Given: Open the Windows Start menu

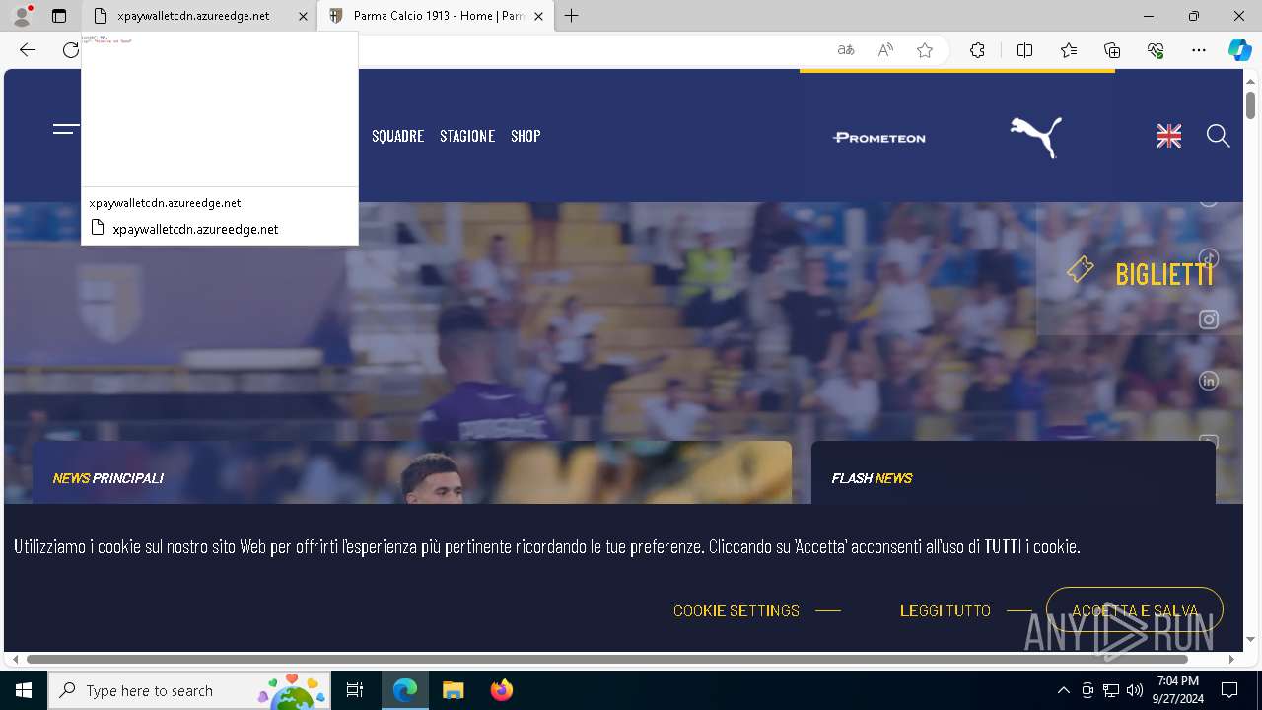Looking at the screenshot, I should point(24,690).
